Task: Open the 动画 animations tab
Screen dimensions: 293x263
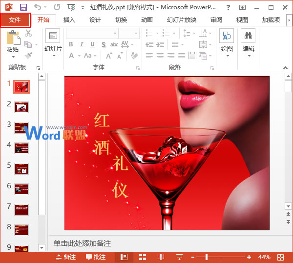Action: [x=147, y=20]
